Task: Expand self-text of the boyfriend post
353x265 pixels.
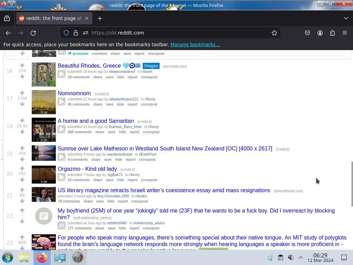Action: point(61,225)
